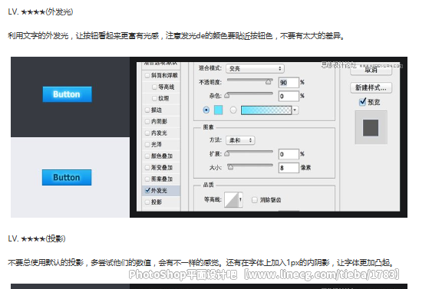The width and height of the screenshot is (442, 289).
Task: Open the 方法 dropdown set to 柔和
Action: coord(240,140)
